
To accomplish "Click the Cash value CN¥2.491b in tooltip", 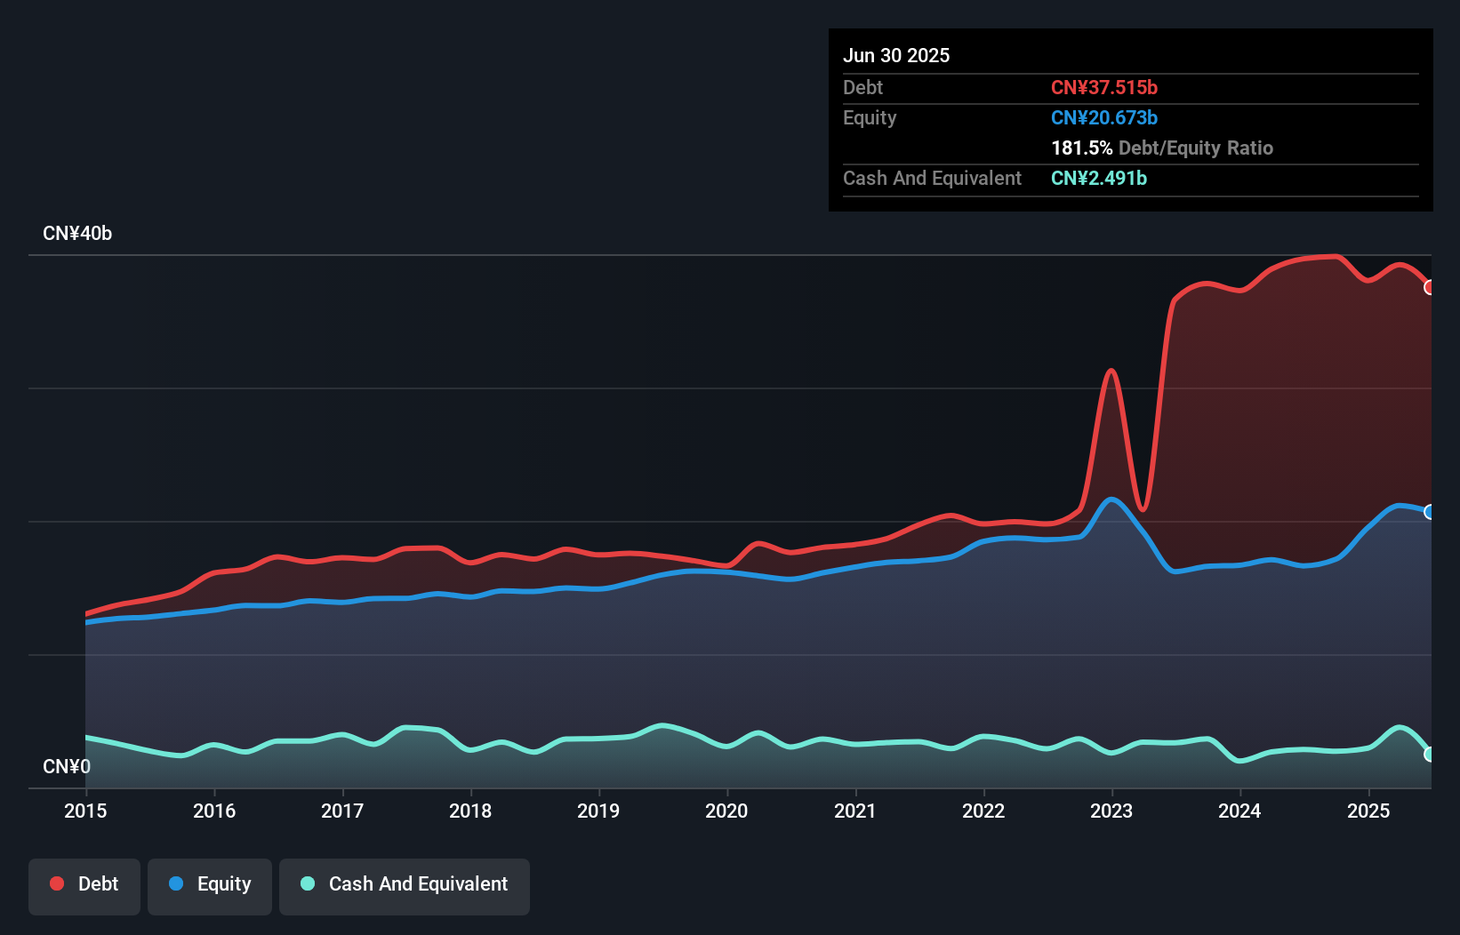I will 1098,178.
